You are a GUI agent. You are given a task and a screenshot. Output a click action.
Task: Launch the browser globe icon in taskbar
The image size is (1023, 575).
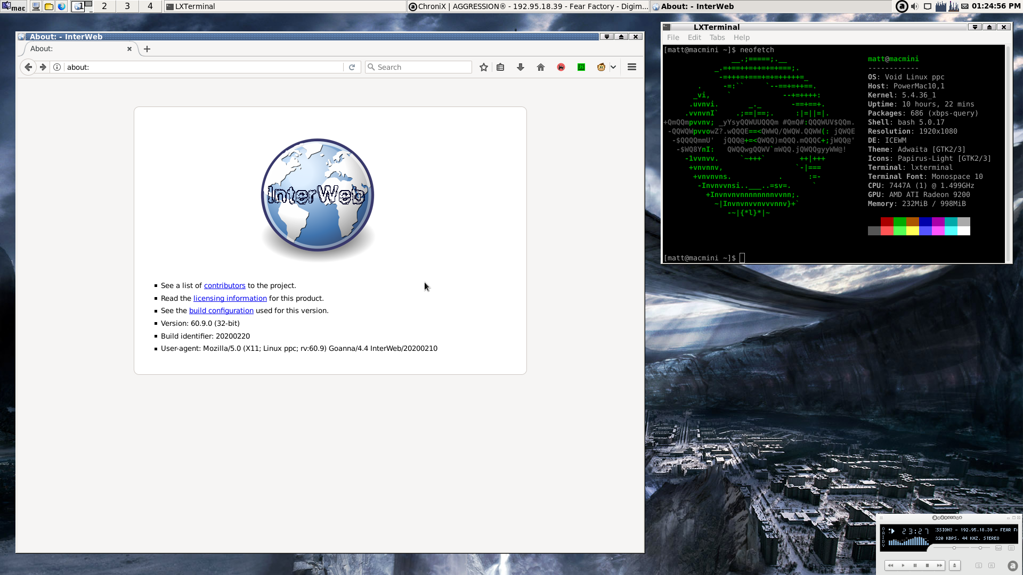pos(62,6)
